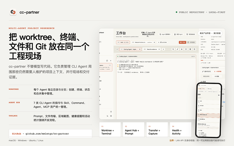Screen dimensions: 234x146
Task: Close the Coding Agent implementation tab
Action: tap(140, 49)
